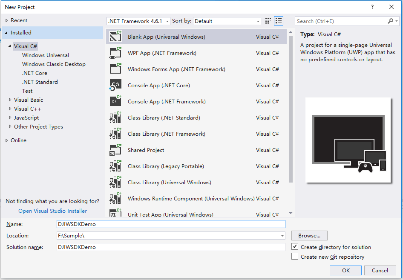Expand the Visual Basic node

tap(10, 100)
